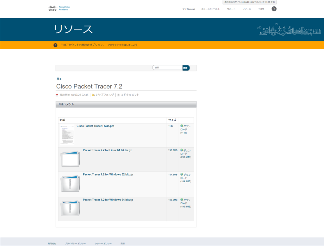
Task: Click the Windows 32 bit.zip file thumbnail
Action: pos(70,183)
